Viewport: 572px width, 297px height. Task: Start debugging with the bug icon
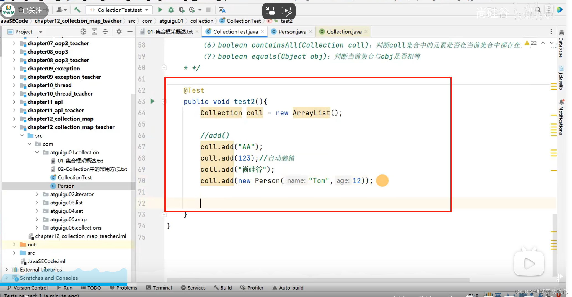[x=171, y=10]
